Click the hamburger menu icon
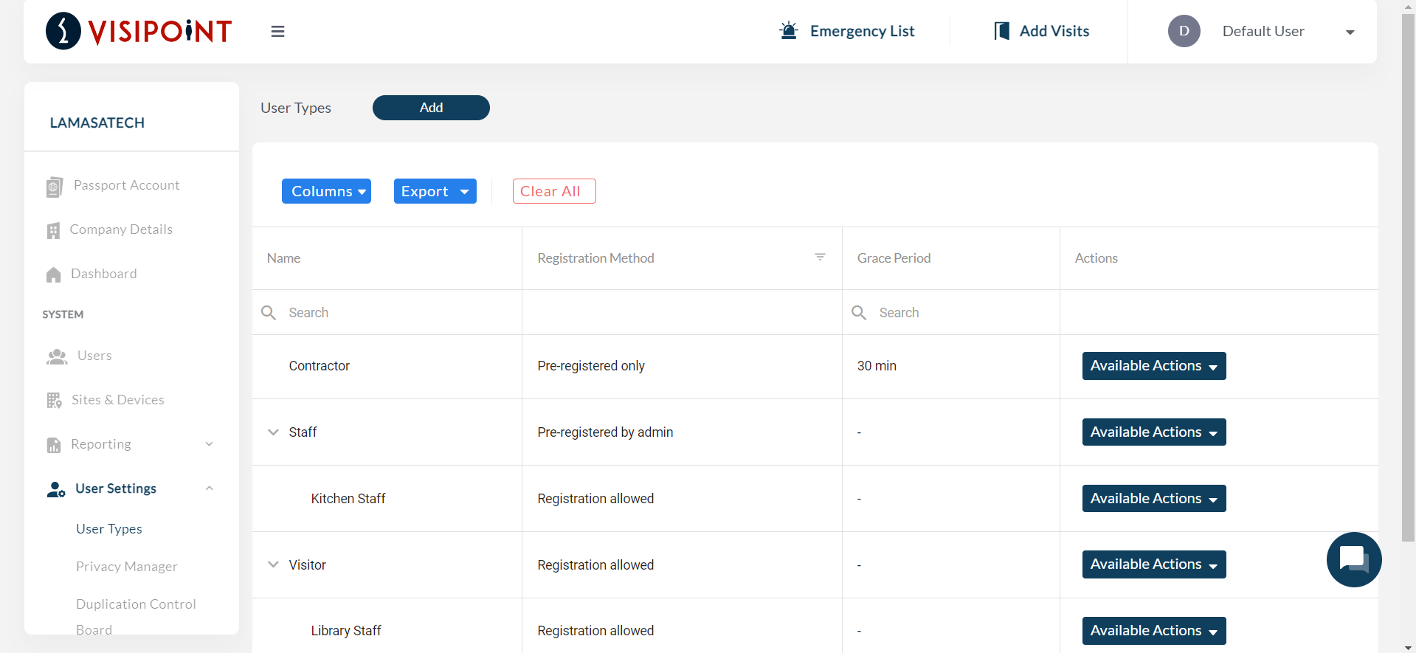This screenshot has height=653, width=1416. (x=277, y=32)
